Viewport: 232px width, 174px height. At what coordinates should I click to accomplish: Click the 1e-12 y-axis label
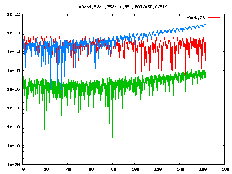[x=13, y=14]
